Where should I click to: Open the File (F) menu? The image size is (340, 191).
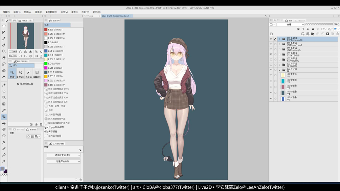pyautogui.click(x=6, y=12)
